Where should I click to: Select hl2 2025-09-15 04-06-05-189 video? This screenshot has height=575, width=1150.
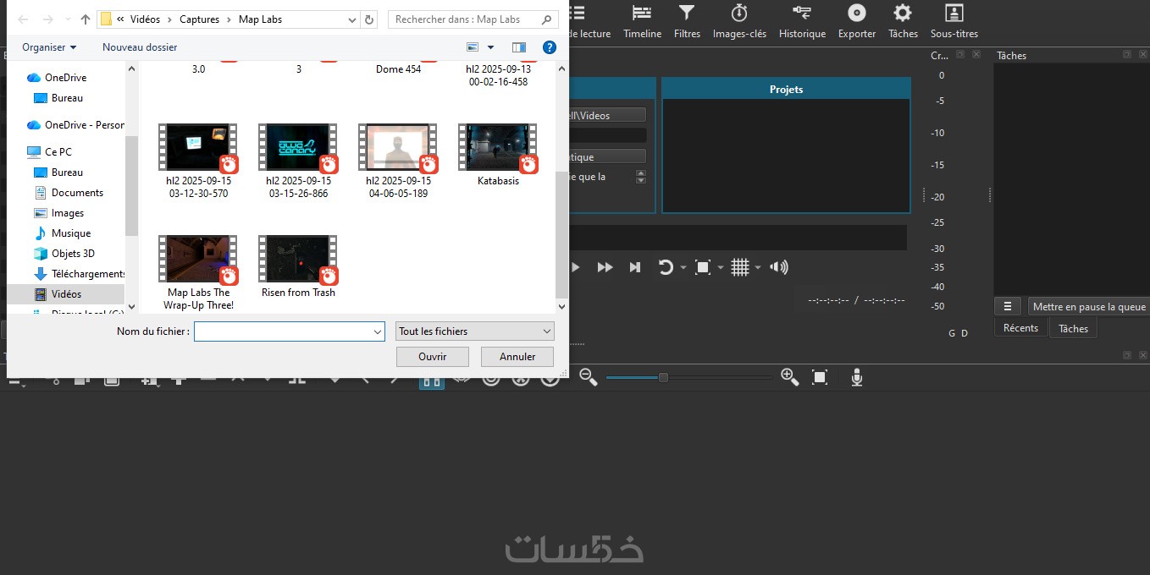pos(398,162)
